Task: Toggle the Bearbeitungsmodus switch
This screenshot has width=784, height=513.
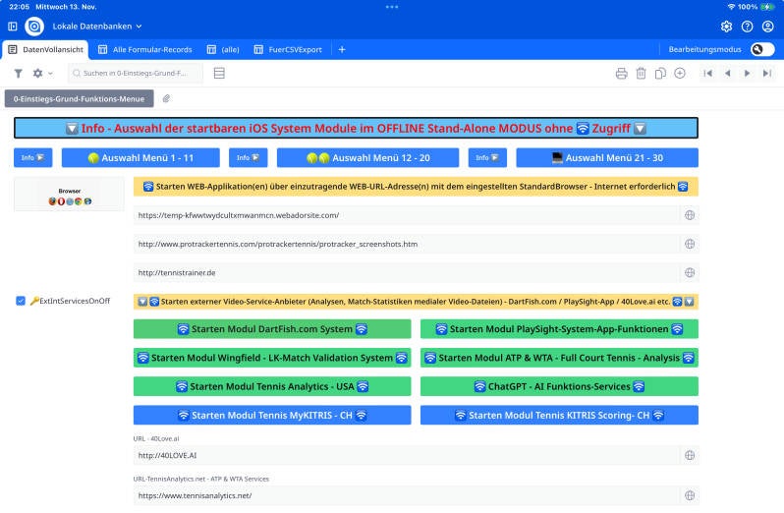Action: [x=761, y=49]
